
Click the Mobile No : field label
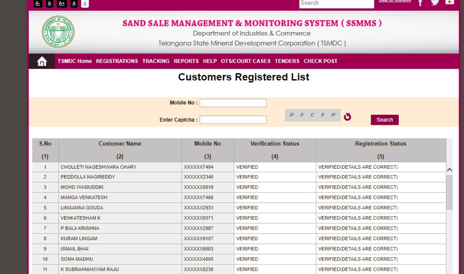(184, 103)
